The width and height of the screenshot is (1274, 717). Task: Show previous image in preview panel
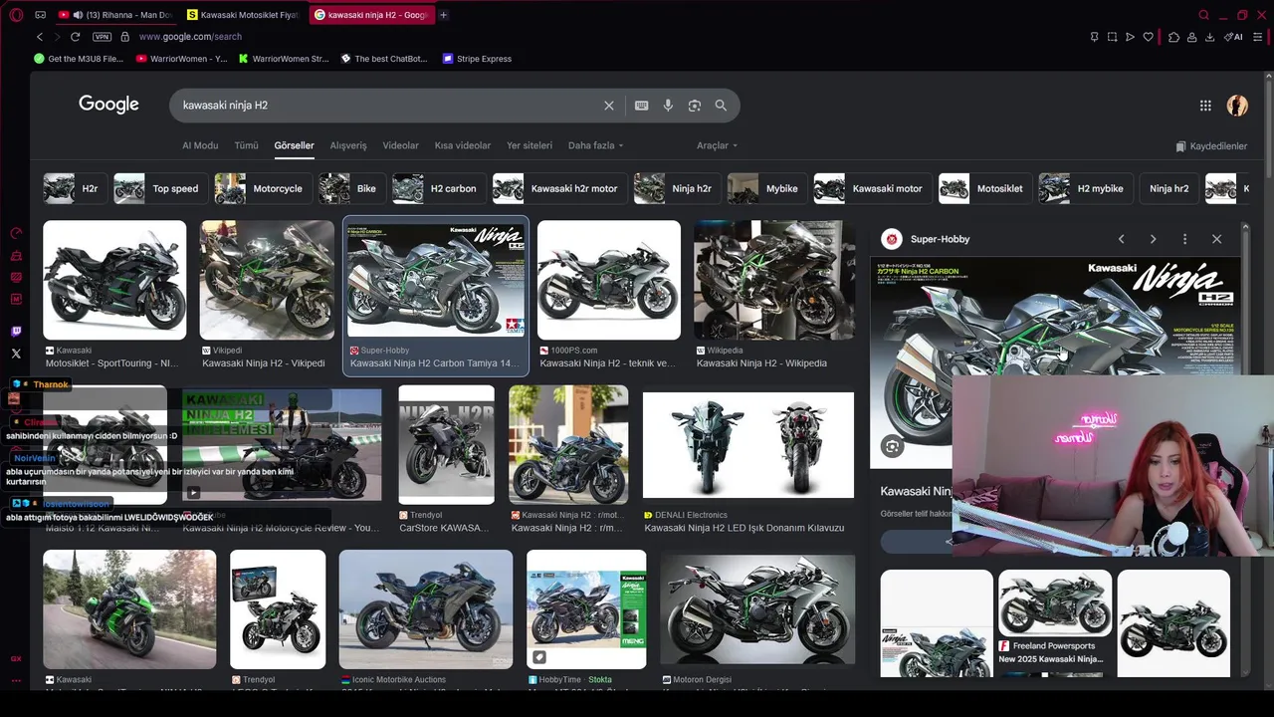coord(1121,239)
